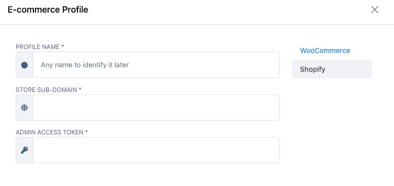Focus the Profile Name input field
The height and width of the screenshot is (186, 394).
pos(156,65)
